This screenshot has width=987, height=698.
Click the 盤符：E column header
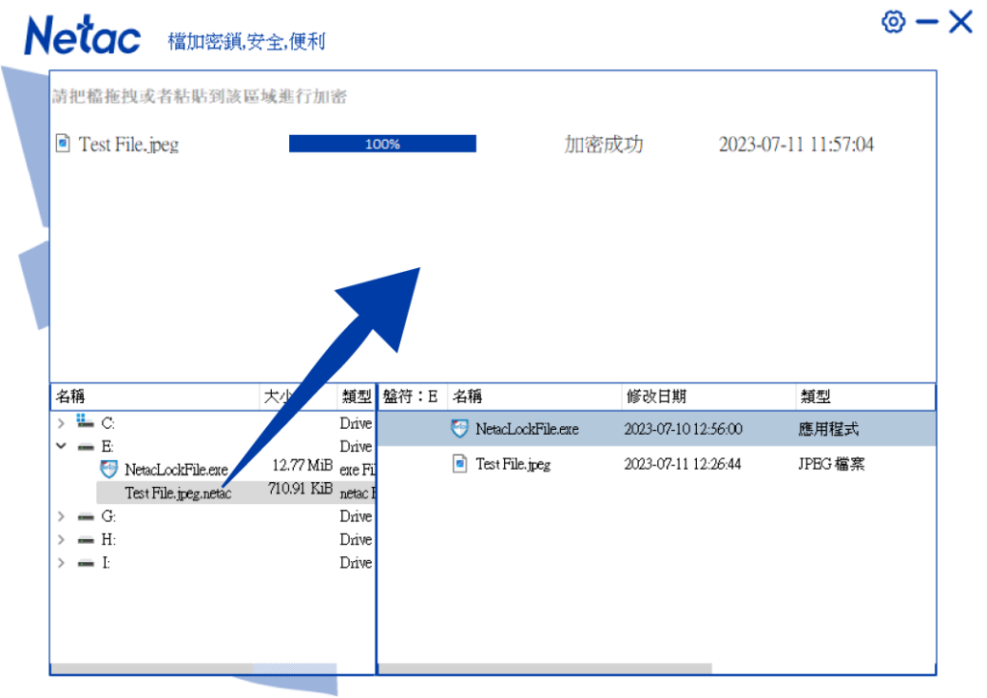(413, 396)
